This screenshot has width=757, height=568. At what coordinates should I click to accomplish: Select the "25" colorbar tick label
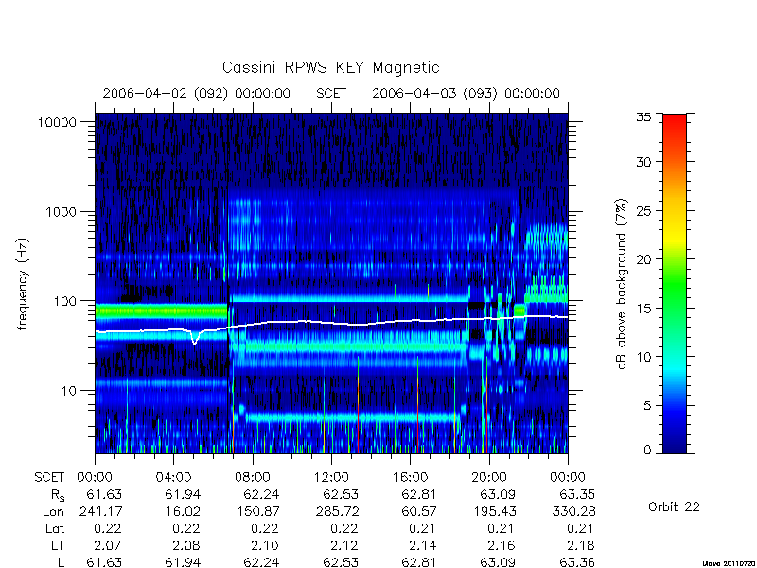(643, 210)
